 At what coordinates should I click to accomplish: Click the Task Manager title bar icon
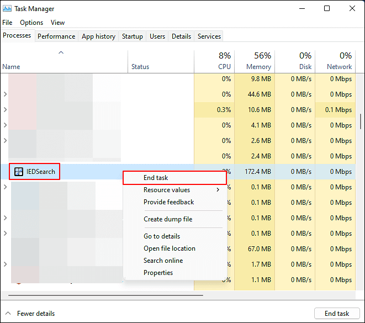(7, 9)
